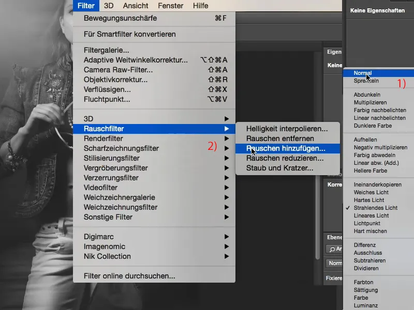Choose Lichtpunkt blend mode
The image size is (414, 310).
point(378,224)
